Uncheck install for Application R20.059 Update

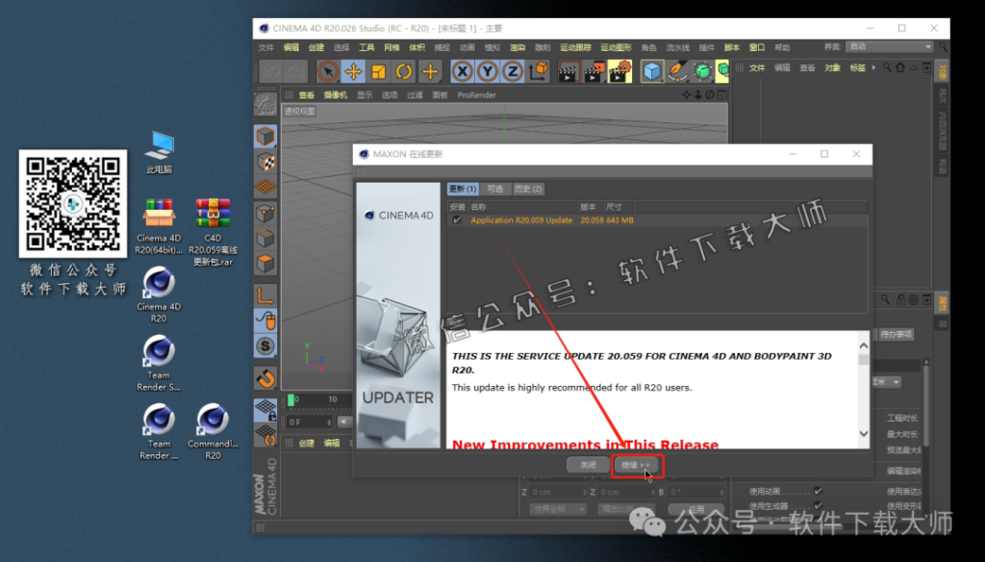(457, 220)
